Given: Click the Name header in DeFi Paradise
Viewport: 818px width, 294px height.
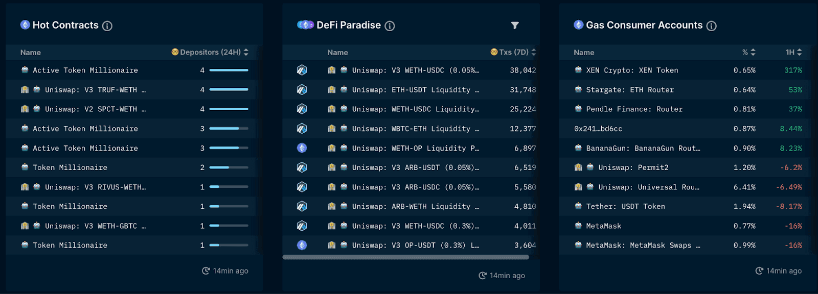Looking at the screenshot, I should [x=338, y=53].
